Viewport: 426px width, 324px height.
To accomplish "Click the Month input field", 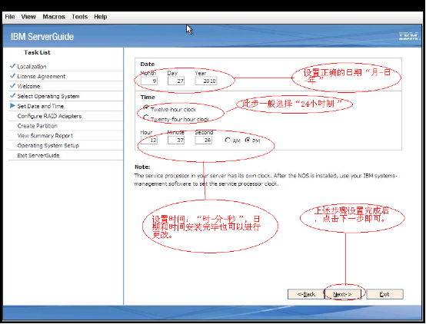I will (149, 81).
